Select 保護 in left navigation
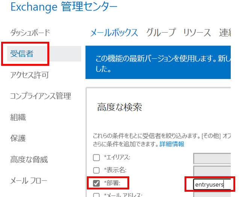 pyautogui.click(x=18, y=138)
